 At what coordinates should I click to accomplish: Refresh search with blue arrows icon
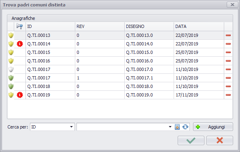point(185,127)
